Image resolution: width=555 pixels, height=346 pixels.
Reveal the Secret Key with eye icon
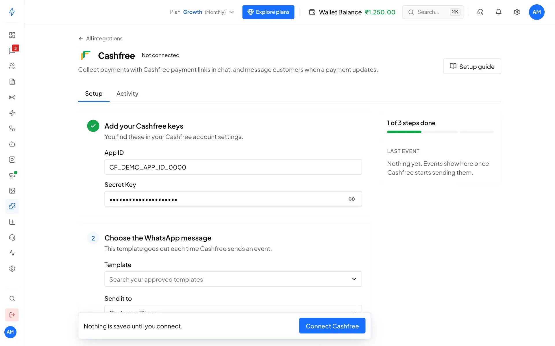pyautogui.click(x=351, y=199)
